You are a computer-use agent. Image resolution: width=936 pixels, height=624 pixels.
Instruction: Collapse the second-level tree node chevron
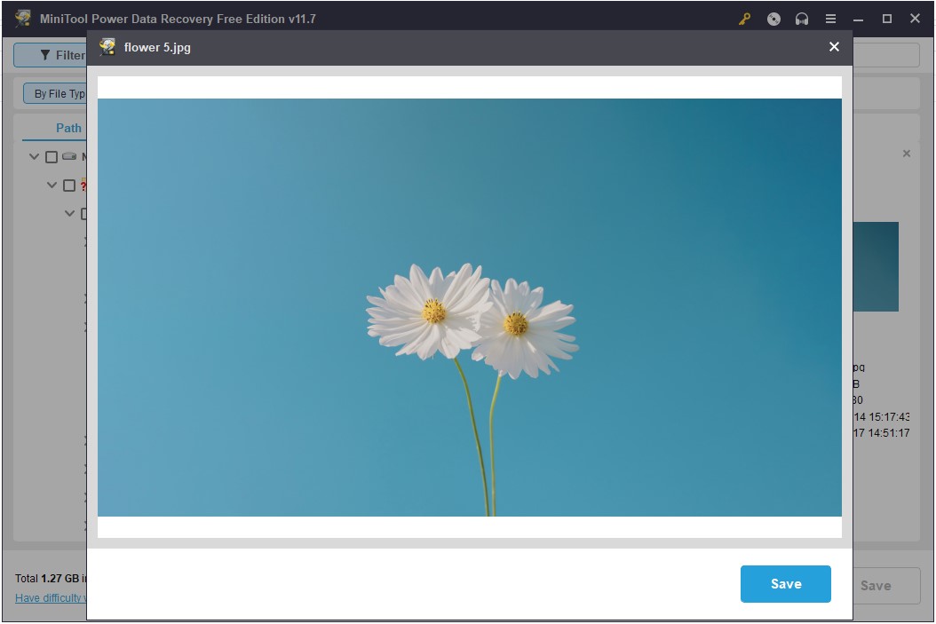pyautogui.click(x=52, y=186)
